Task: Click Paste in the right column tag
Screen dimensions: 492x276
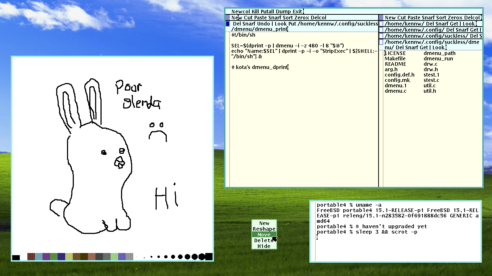Action: pyautogui.click(x=414, y=18)
